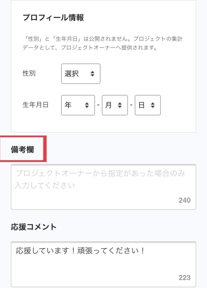Click the arrow icon in the 年 selector
This screenshot has height=288, width=207.
pyautogui.click(x=87, y=105)
